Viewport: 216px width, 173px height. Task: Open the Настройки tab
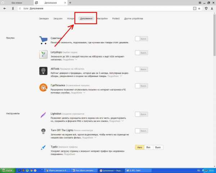pos(103,18)
